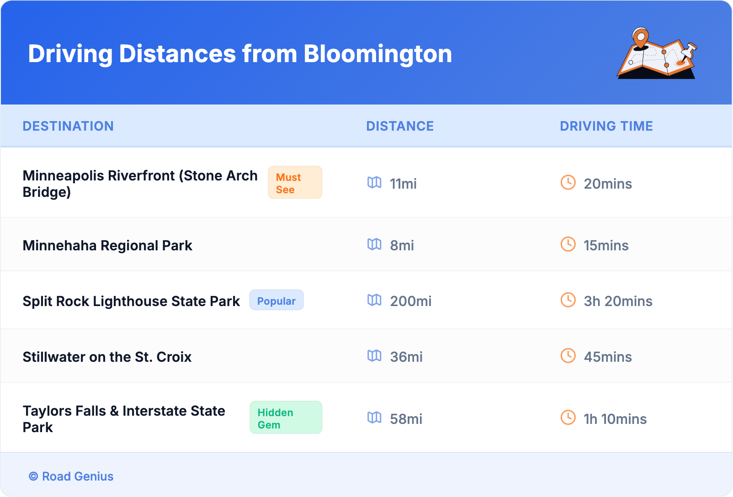Click the map icon beside 8mi
This screenshot has width=733, height=497.
pos(374,244)
